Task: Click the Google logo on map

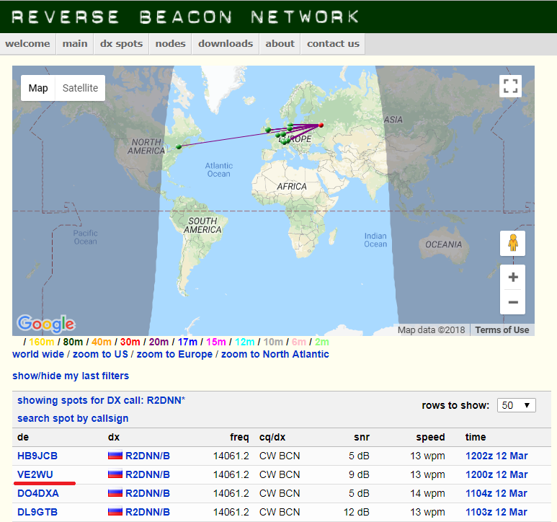Action: [46, 324]
